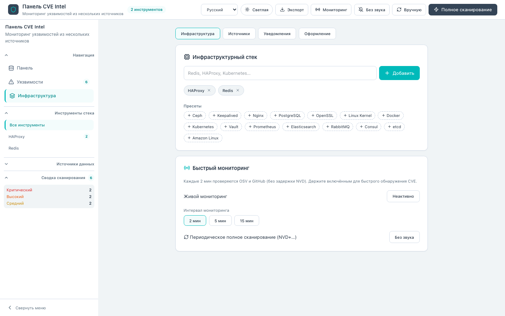Add the Ceph preset
Screen dimensions: 505x316
click(195, 116)
